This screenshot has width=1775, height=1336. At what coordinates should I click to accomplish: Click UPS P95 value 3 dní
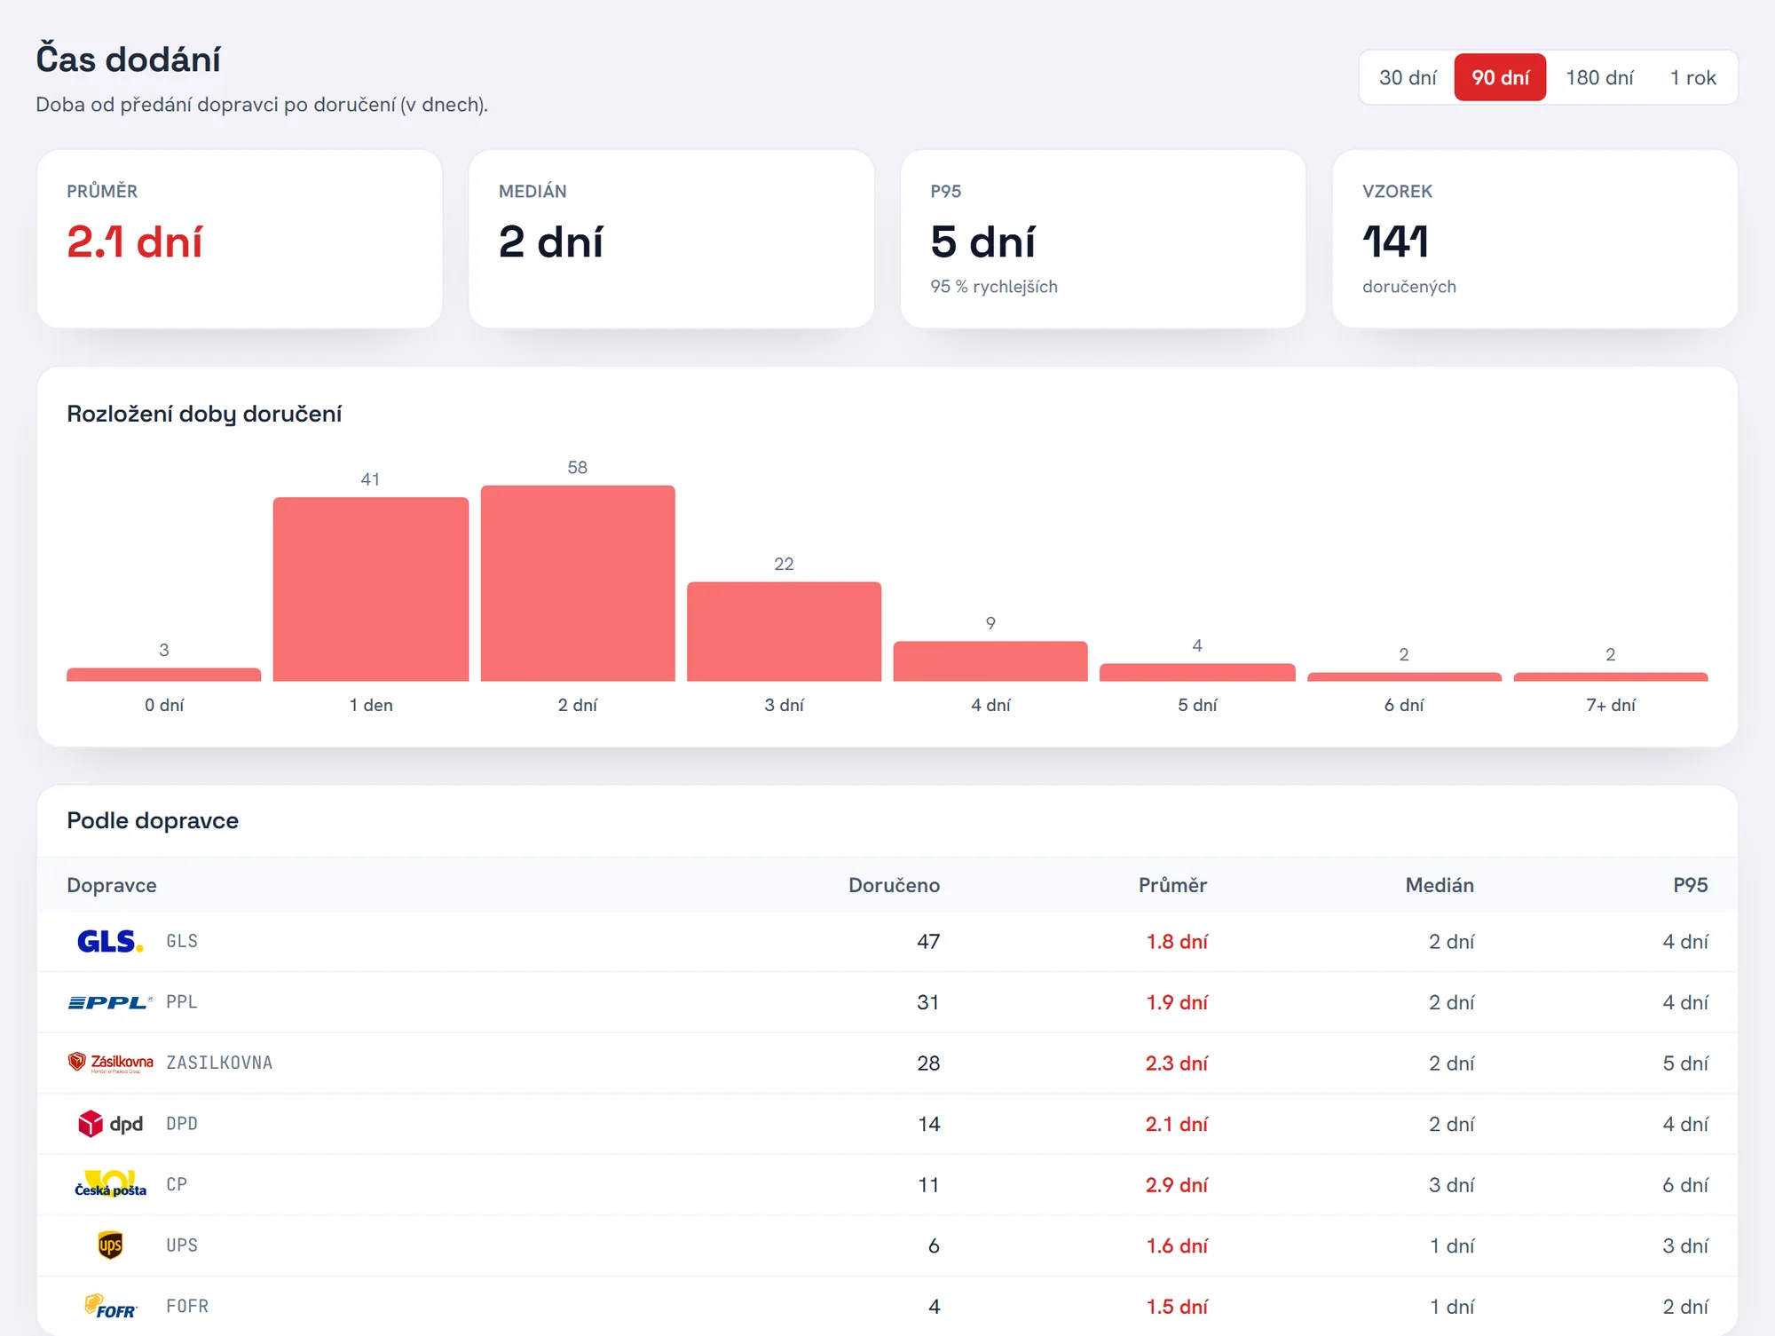(x=1685, y=1245)
